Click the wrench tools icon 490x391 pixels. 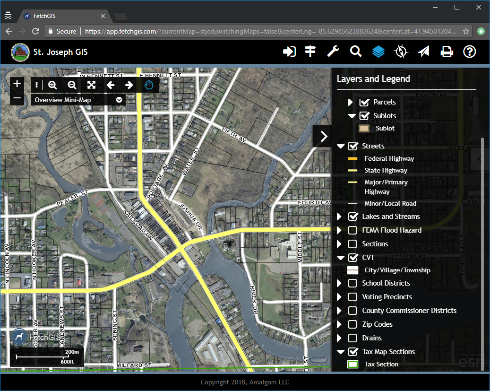click(333, 52)
